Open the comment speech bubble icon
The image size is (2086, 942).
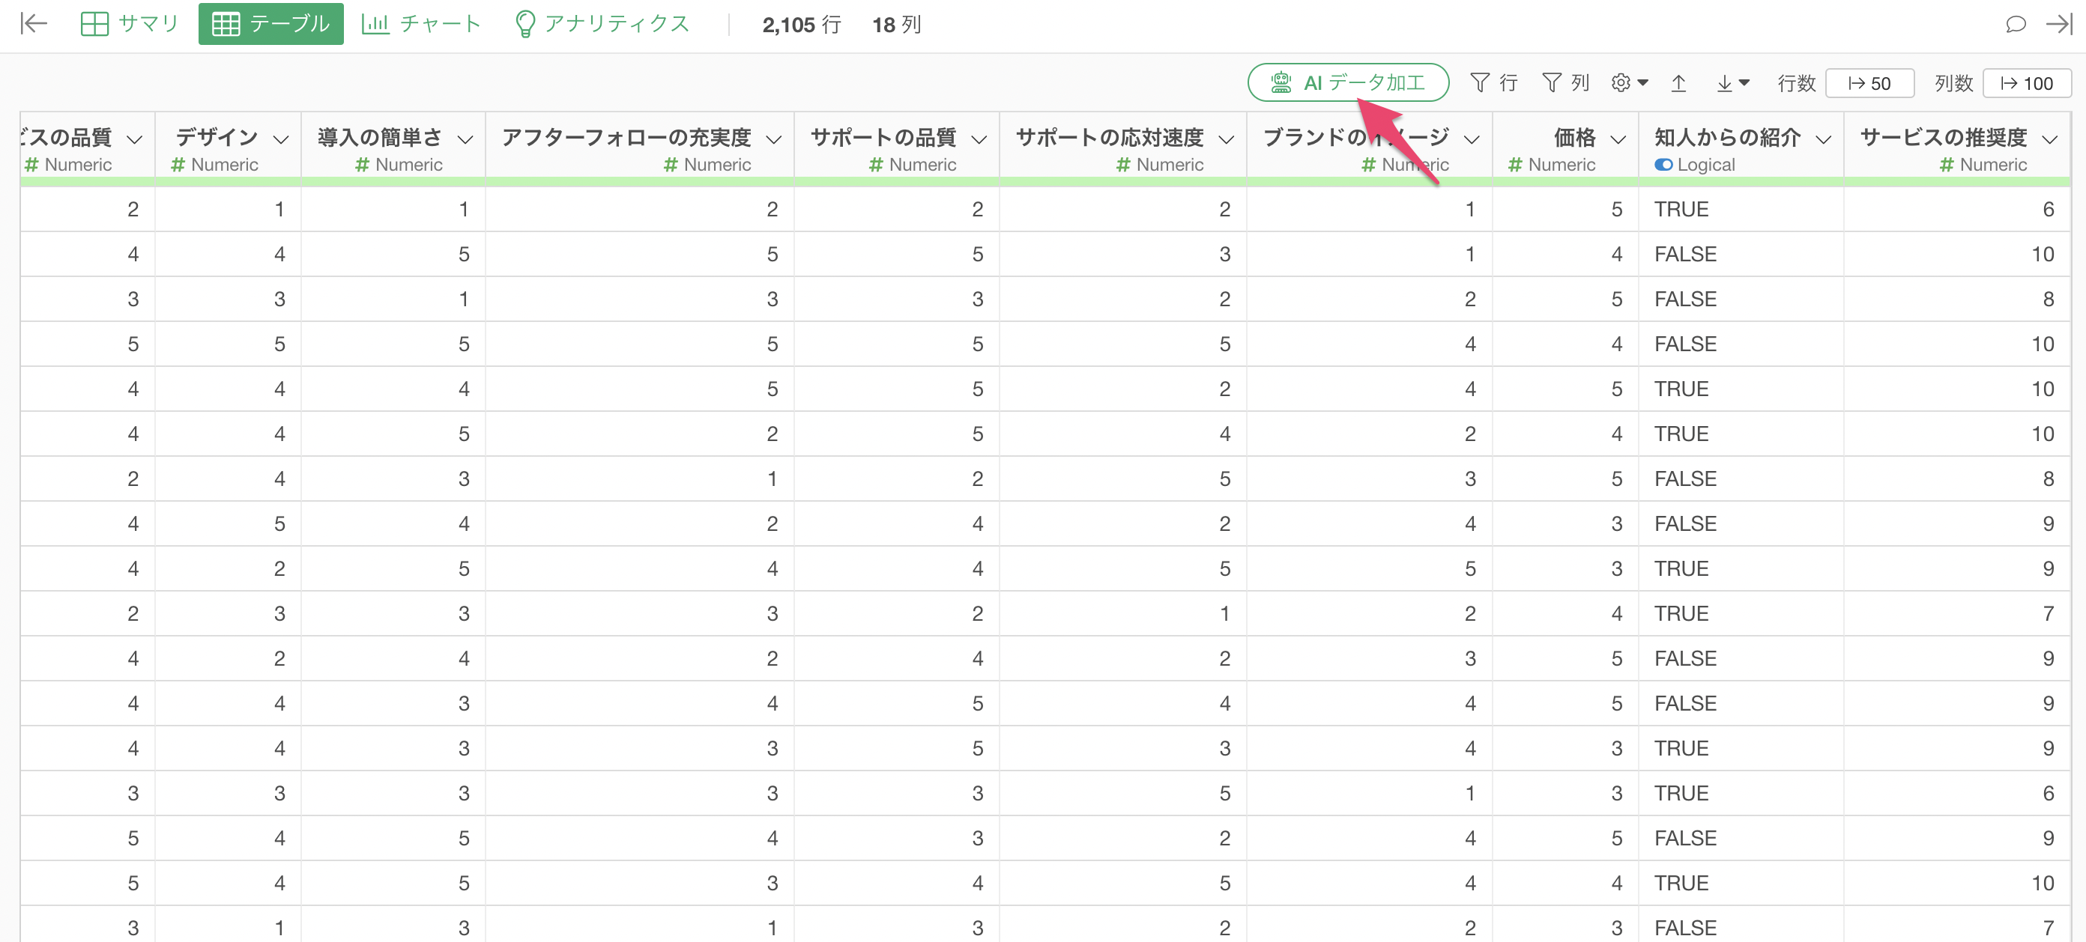pyautogui.click(x=2016, y=23)
